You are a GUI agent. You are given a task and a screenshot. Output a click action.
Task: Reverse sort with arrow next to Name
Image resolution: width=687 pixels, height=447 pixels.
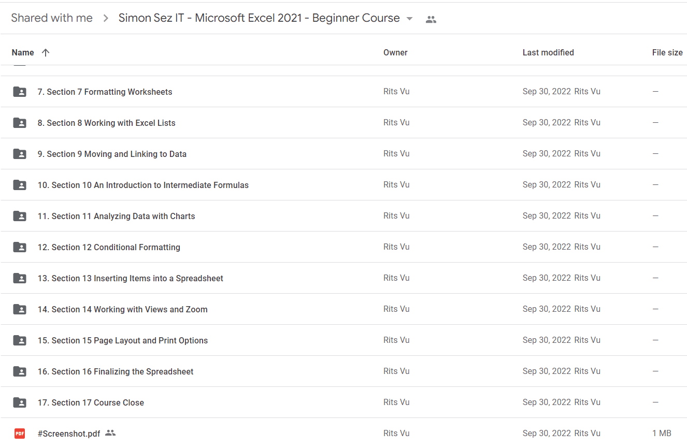click(46, 52)
